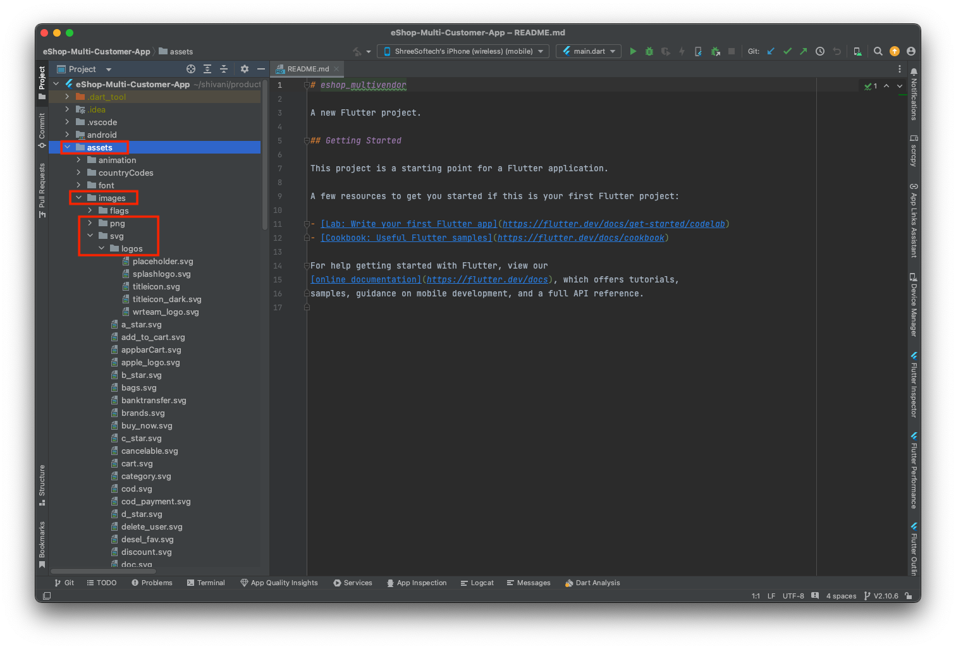The height and width of the screenshot is (649, 956).
Task: Click eShop-Multi-Customer-App breadcrumb
Action: [x=96, y=51]
